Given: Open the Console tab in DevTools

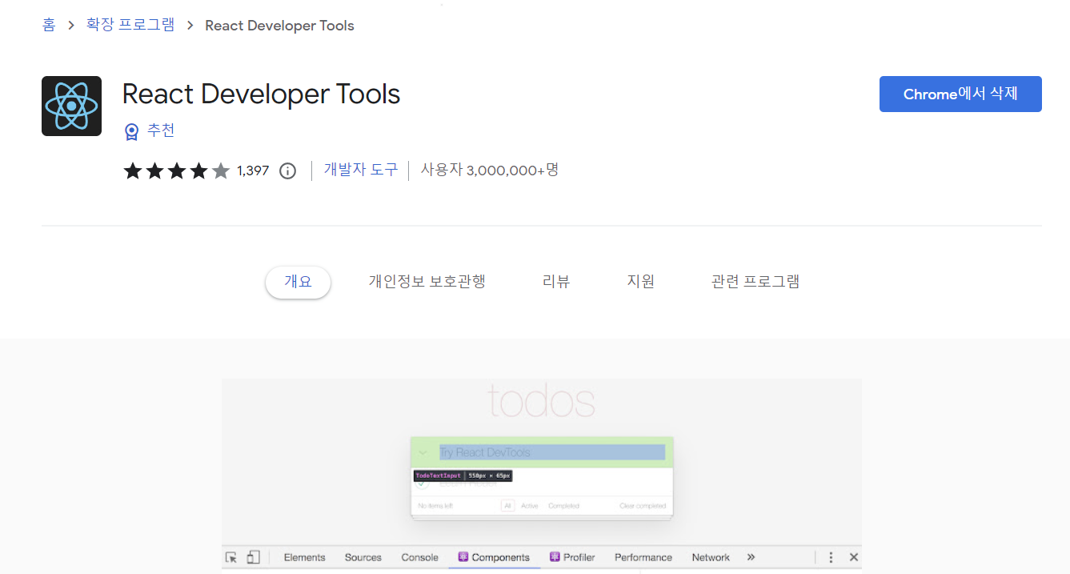Looking at the screenshot, I should [x=420, y=557].
